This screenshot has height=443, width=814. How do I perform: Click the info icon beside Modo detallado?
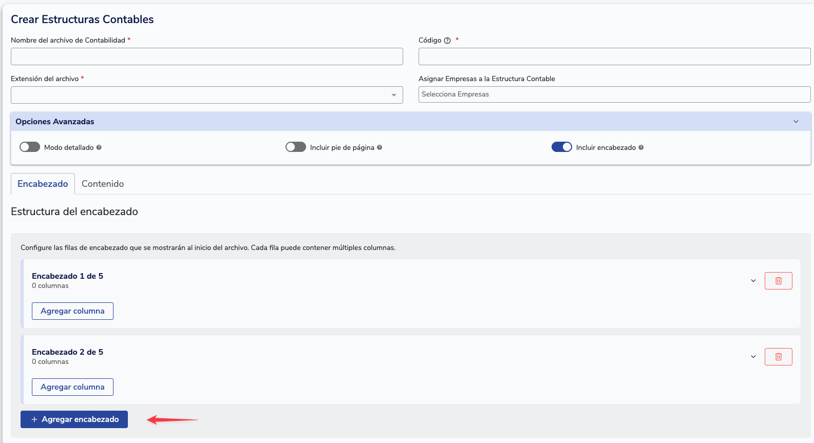pyautogui.click(x=99, y=147)
